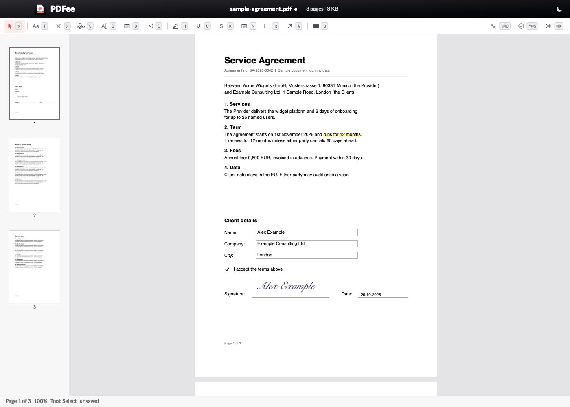
Task: Click '3 pages · 8 KB' in the title bar
Action: (322, 9)
